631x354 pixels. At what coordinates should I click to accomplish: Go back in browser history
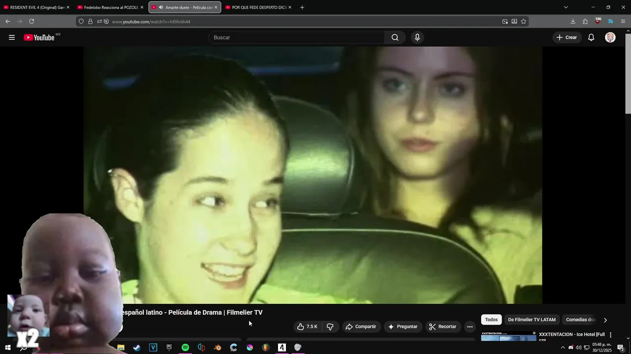tap(8, 21)
